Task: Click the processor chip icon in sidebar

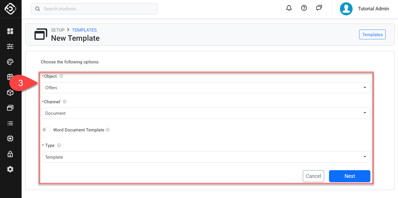Action: point(10,139)
